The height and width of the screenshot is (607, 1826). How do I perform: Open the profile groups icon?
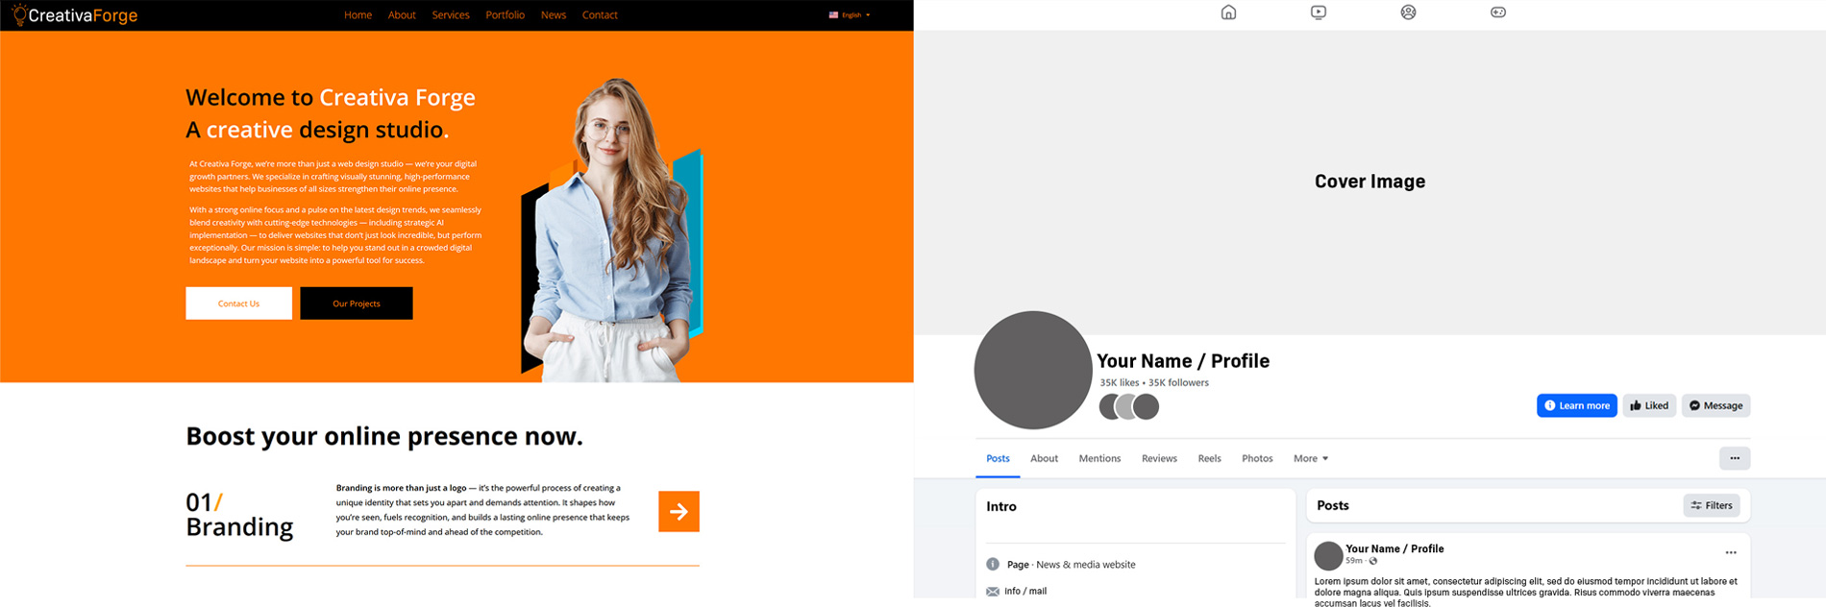click(x=1408, y=12)
